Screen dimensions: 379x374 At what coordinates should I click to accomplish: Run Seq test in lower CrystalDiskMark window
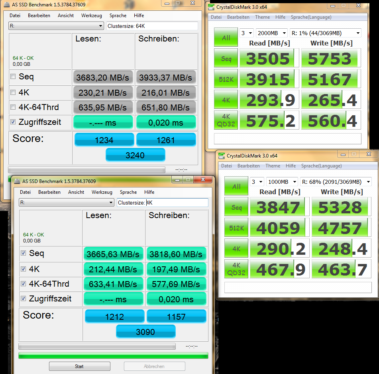coord(236,207)
